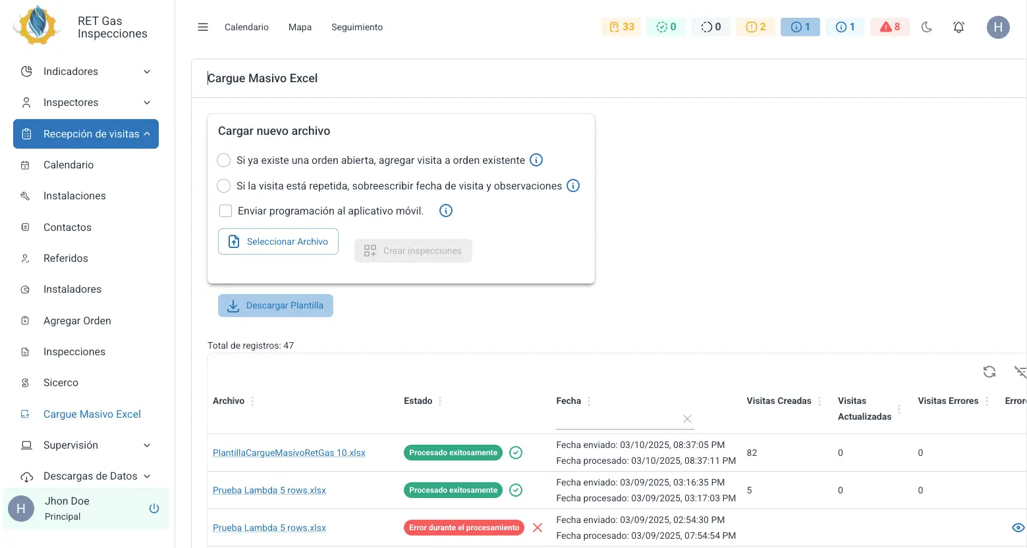This screenshot has width=1027, height=548.
Task: Open Visitas Actualizadas column options menu
Action: click(899, 409)
